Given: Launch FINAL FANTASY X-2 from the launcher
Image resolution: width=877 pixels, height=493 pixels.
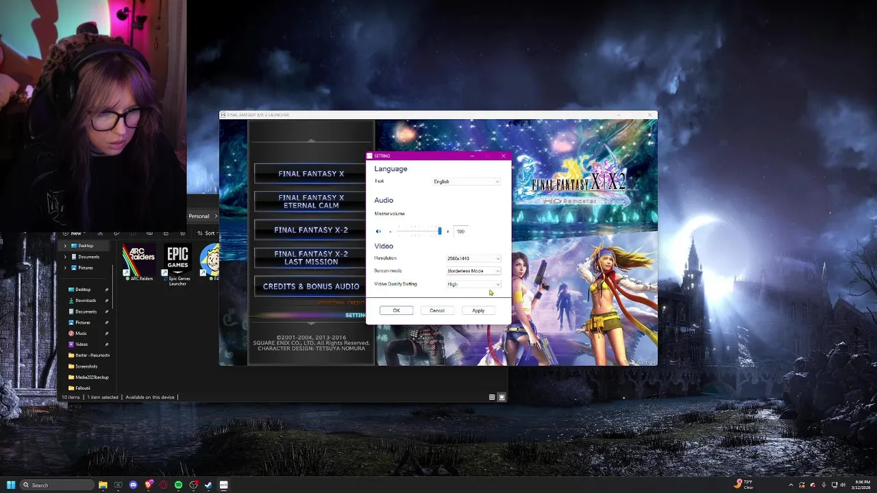Looking at the screenshot, I should [311, 230].
